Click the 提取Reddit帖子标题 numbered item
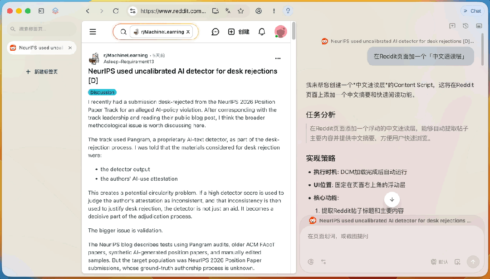This screenshot has height=279, width=490. pyautogui.click(x=359, y=211)
